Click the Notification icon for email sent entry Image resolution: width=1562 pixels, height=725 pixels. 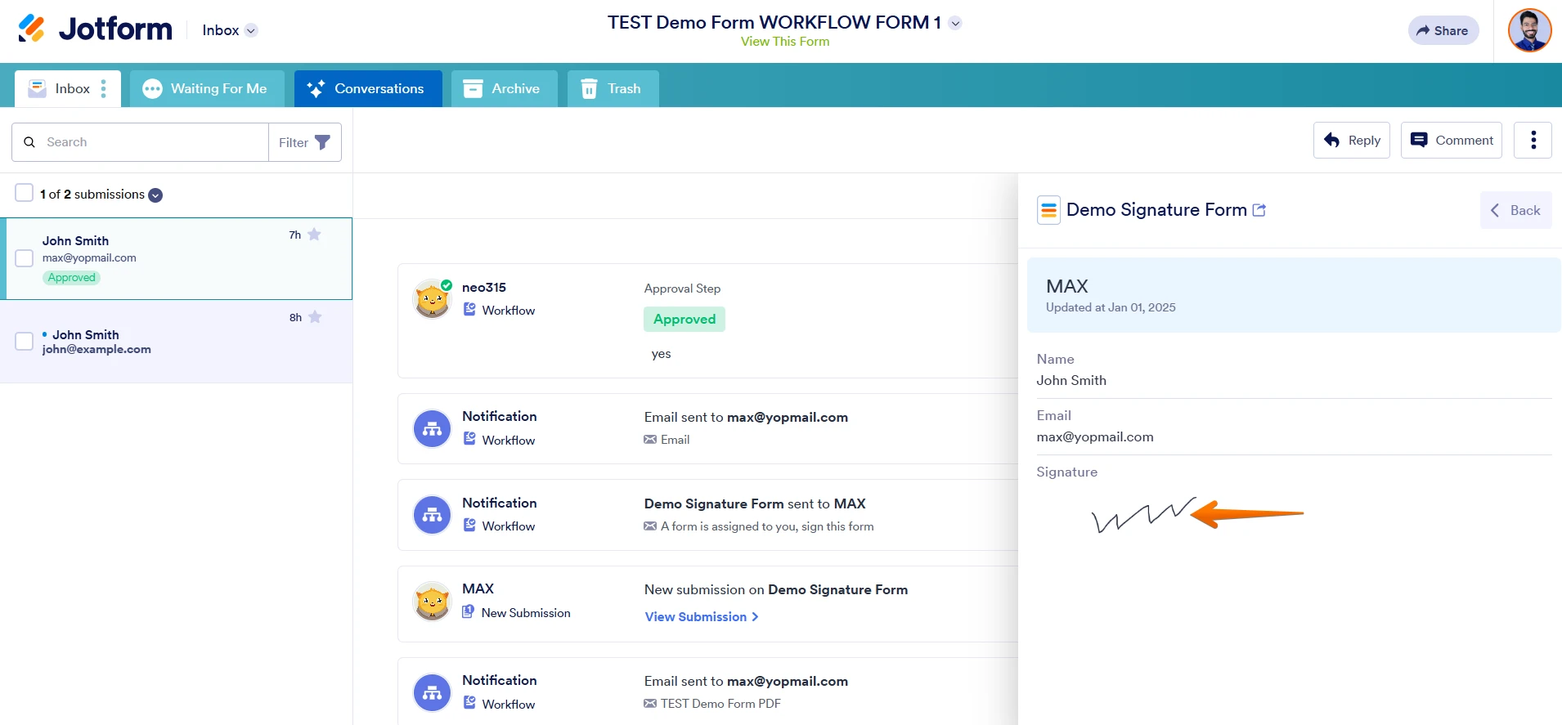pos(432,429)
